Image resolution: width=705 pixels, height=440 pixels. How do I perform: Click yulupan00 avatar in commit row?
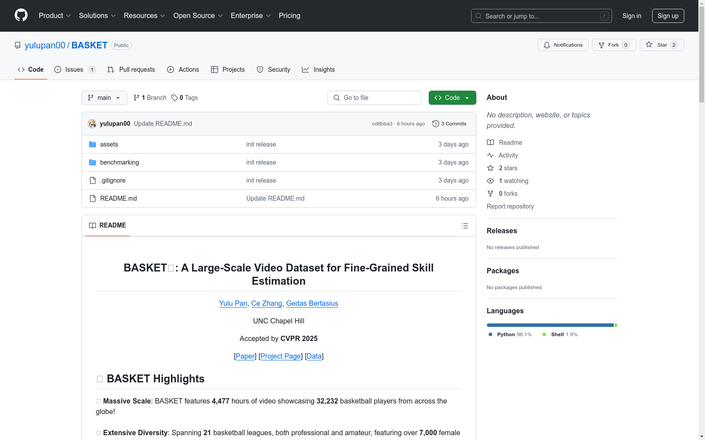coord(92,124)
